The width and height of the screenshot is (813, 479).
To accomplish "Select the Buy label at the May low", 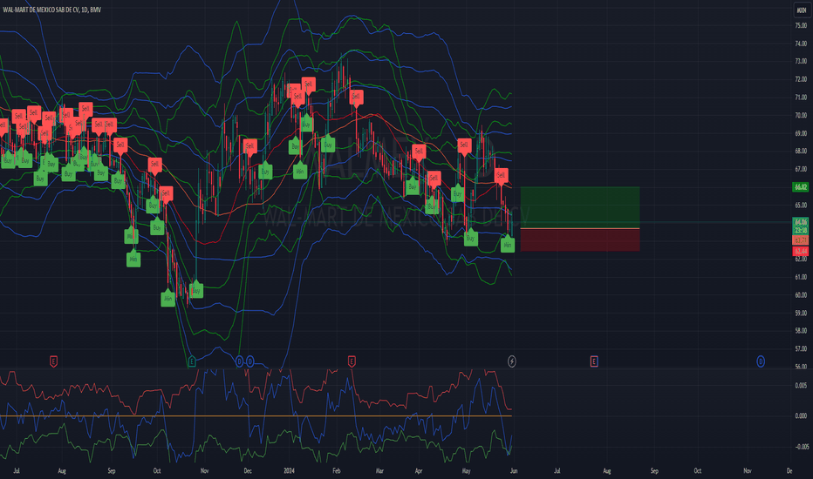I will pyautogui.click(x=470, y=237).
